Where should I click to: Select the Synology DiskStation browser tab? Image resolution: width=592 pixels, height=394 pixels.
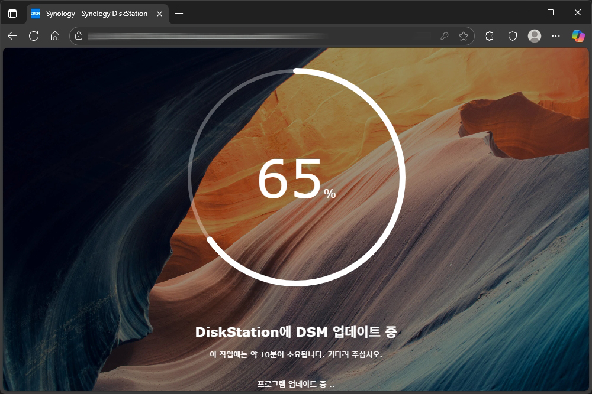(x=98, y=14)
